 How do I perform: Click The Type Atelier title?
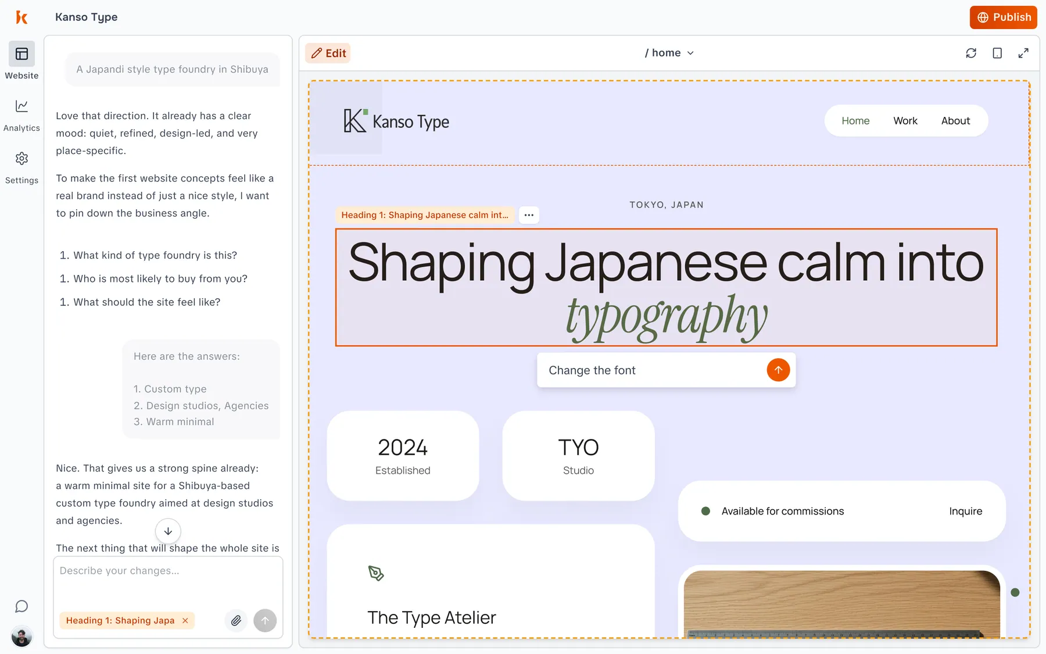432,617
